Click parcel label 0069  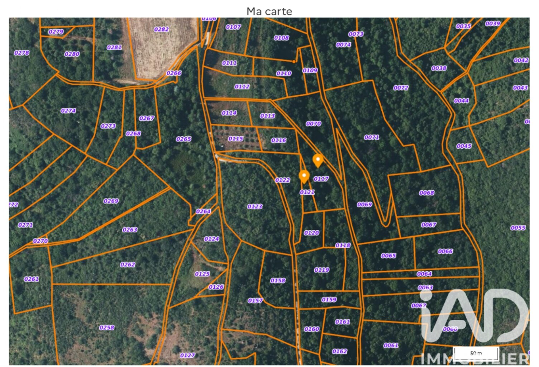(364, 205)
